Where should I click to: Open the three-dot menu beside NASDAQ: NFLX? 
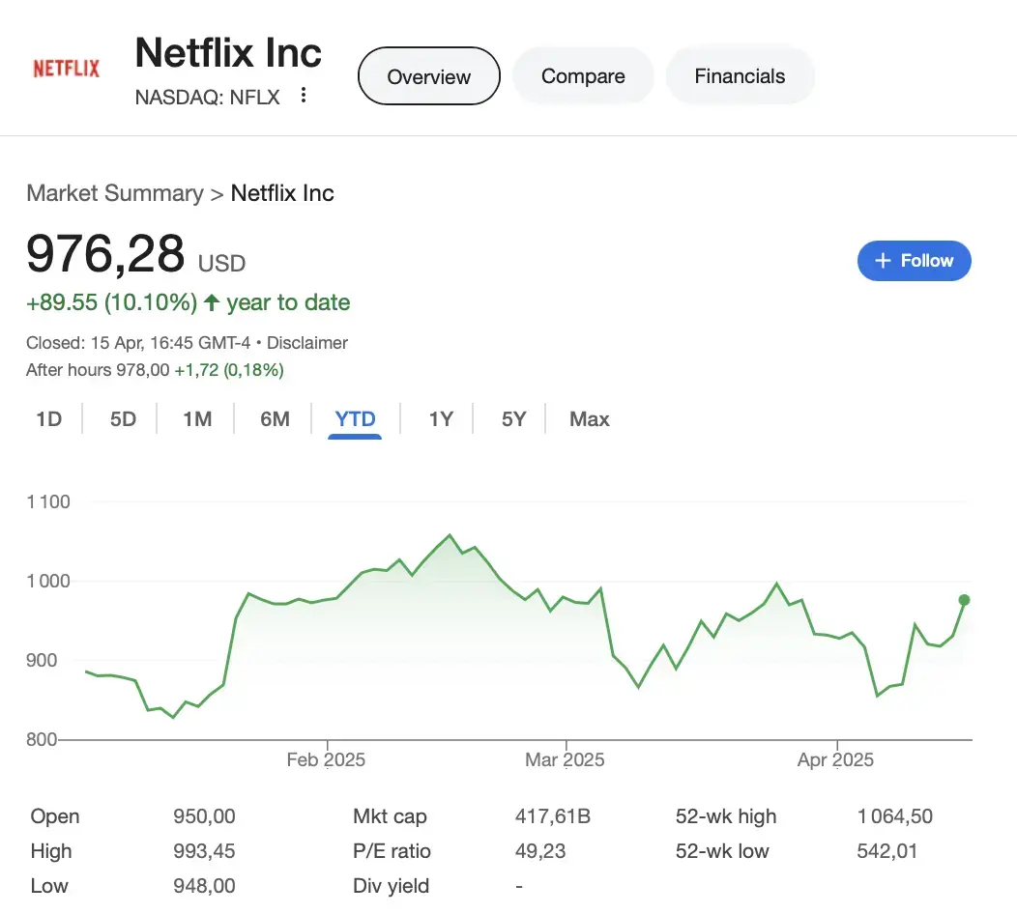coord(303,96)
